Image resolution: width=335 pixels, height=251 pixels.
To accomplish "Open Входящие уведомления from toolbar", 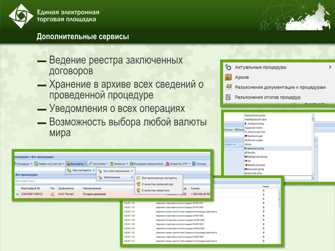I will (147, 164).
